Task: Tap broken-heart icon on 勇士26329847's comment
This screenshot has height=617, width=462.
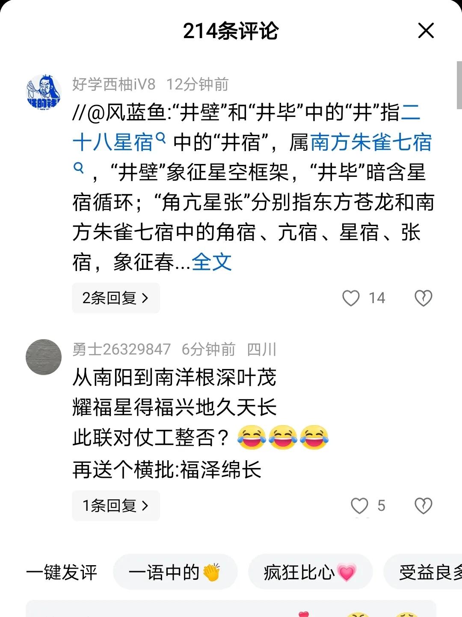Action: pos(423,506)
